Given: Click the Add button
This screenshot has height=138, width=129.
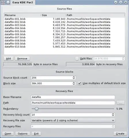Looking at the screenshot, I should pos(8,59).
